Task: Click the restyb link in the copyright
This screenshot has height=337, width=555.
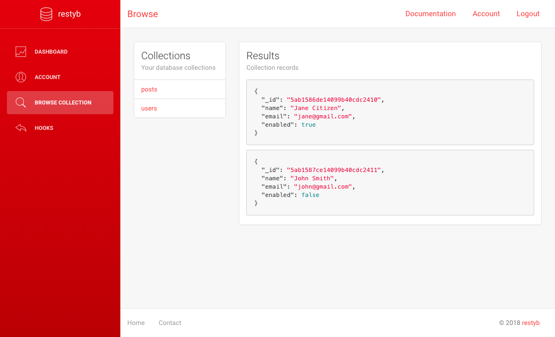Action: pyautogui.click(x=530, y=323)
